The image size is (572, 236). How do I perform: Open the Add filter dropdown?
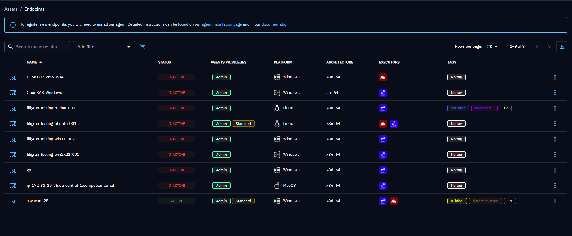[104, 47]
